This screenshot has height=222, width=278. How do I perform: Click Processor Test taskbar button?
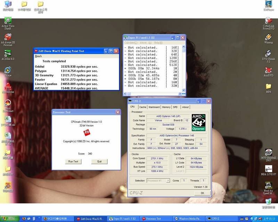point(157,219)
